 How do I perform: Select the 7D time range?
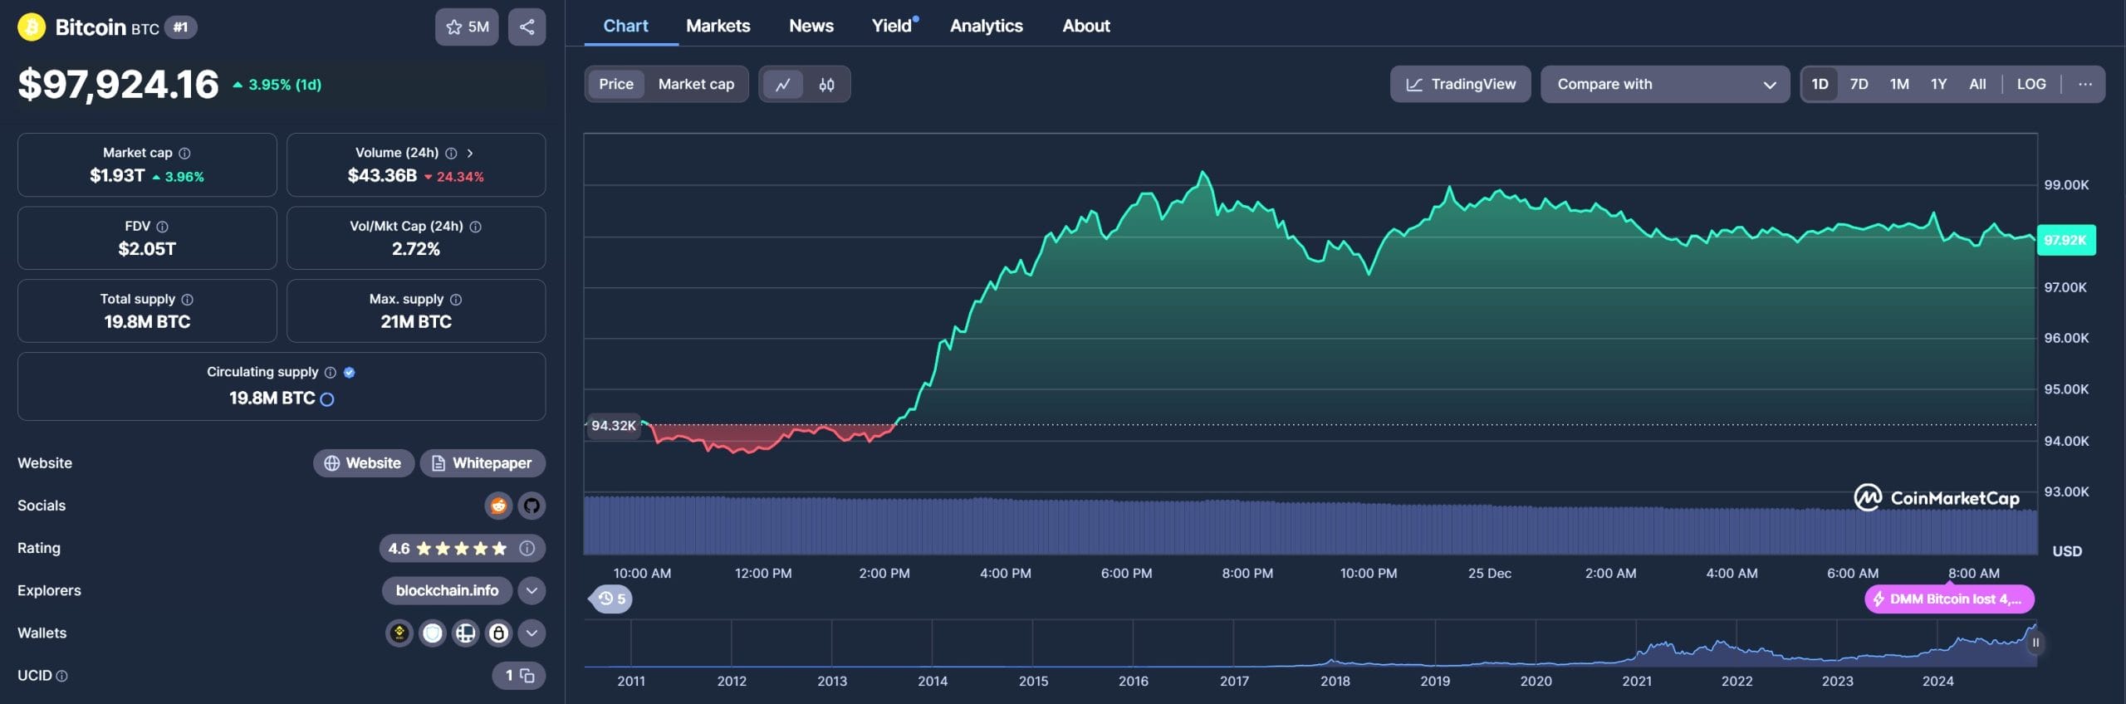point(1859,84)
